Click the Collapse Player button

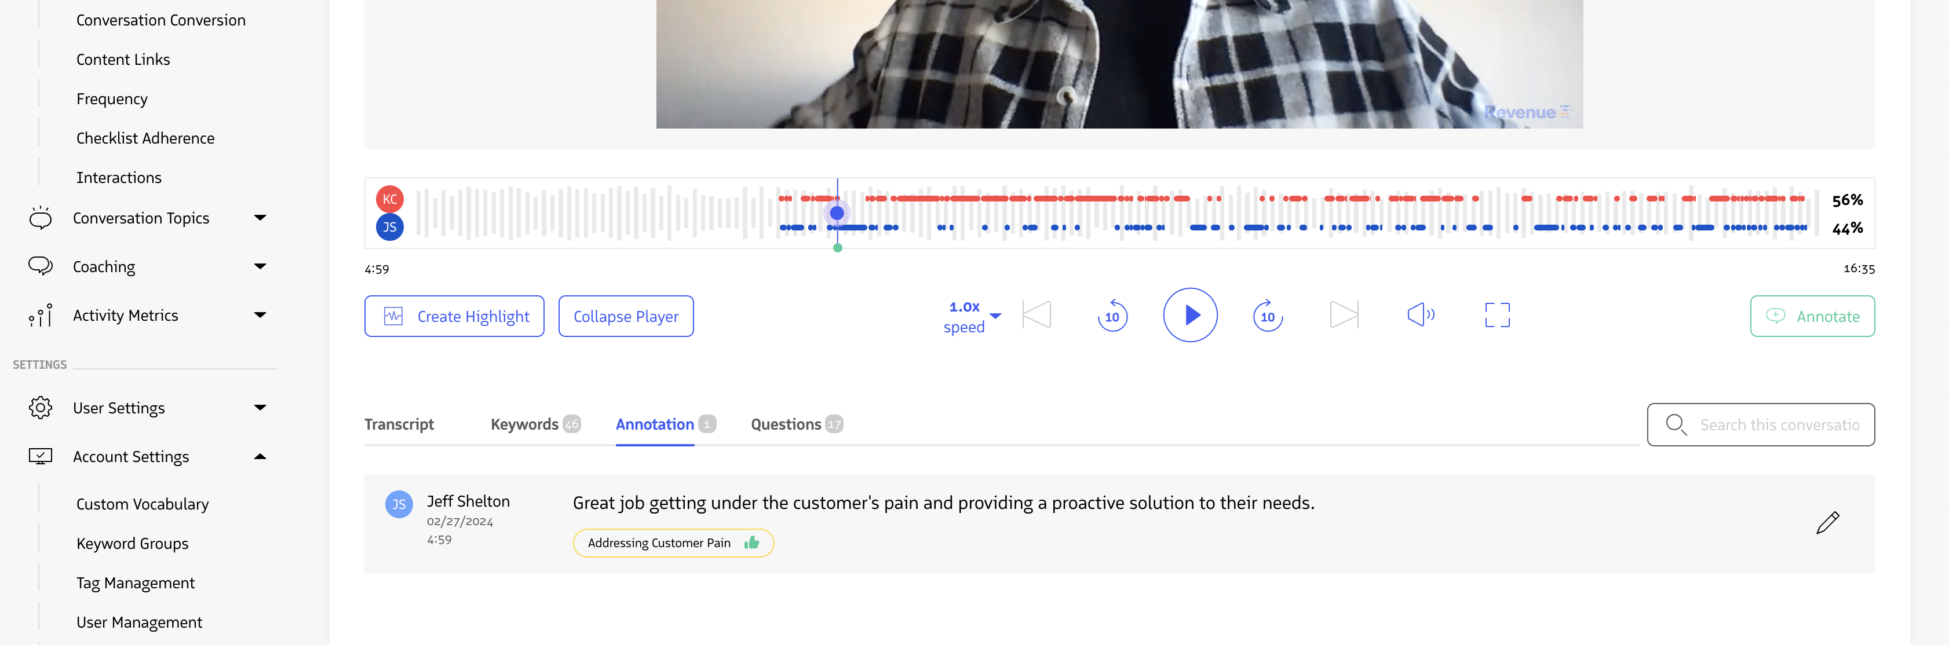[x=626, y=316]
